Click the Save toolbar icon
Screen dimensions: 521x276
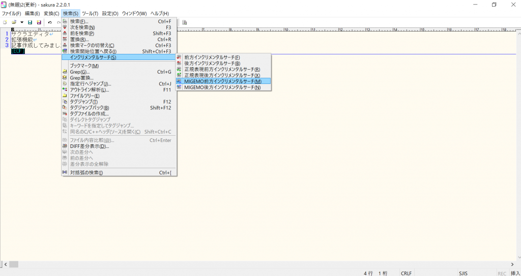coord(30,22)
